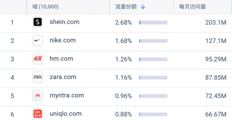Open the nike.com domain link
The height and width of the screenshot is (120, 232).
pyautogui.click(x=63, y=40)
